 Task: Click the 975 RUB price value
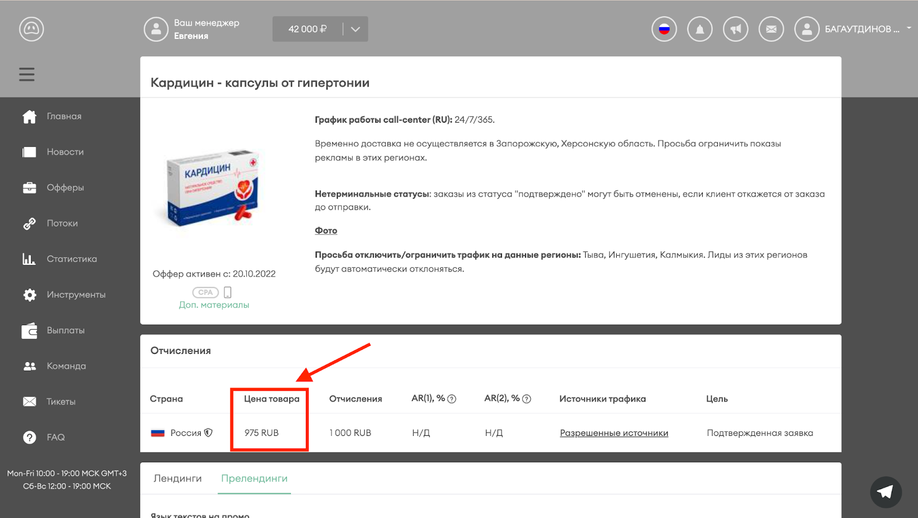pyautogui.click(x=262, y=433)
